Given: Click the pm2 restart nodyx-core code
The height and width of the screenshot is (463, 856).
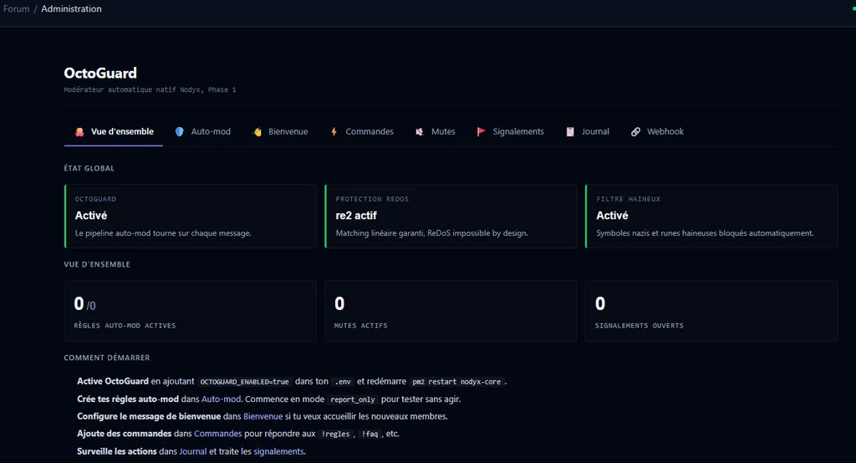Looking at the screenshot, I should point(456,382).
